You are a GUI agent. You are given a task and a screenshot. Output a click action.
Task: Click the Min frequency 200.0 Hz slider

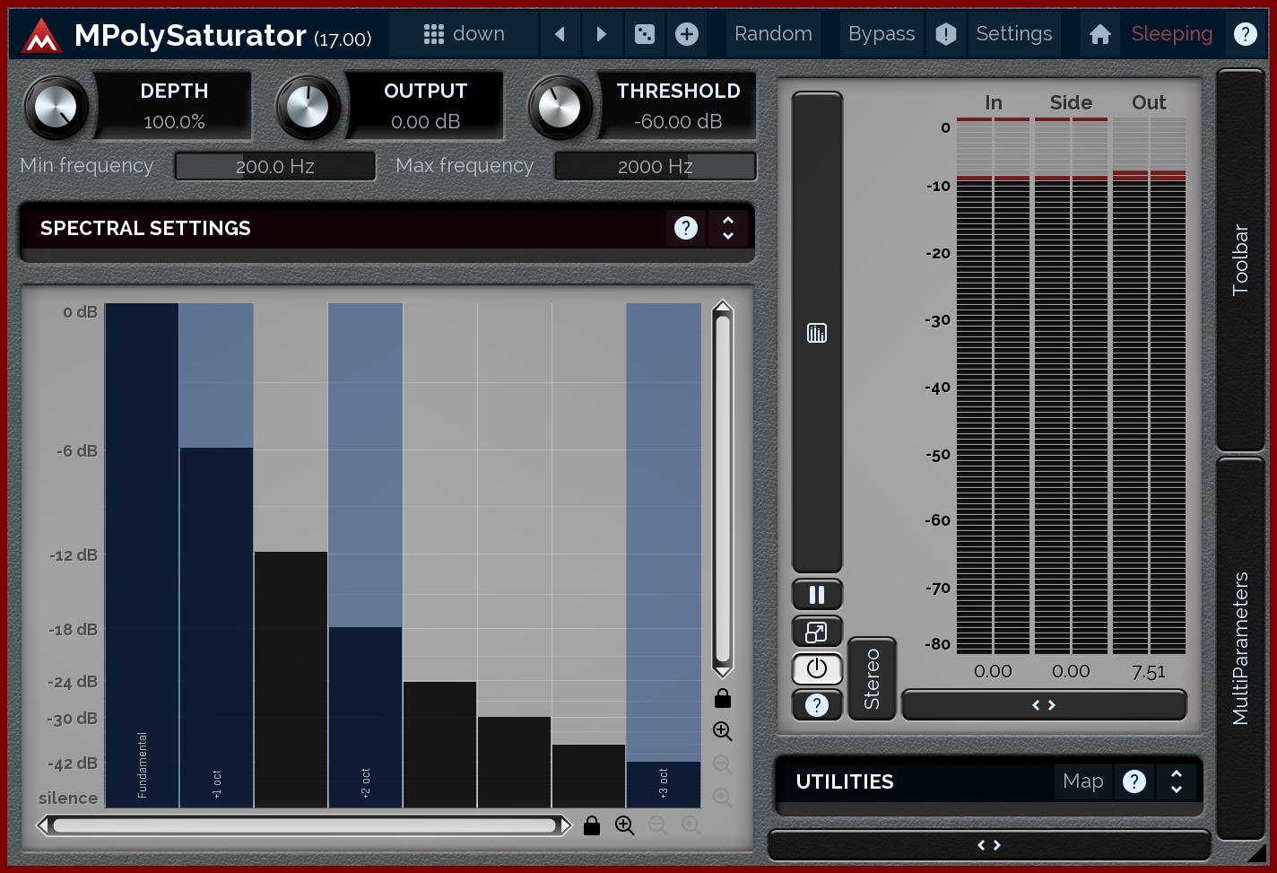click(275, 166)
